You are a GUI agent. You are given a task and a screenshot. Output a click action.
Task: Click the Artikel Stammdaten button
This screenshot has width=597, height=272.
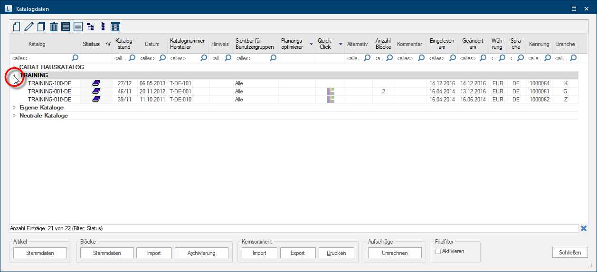click(40, 253)
